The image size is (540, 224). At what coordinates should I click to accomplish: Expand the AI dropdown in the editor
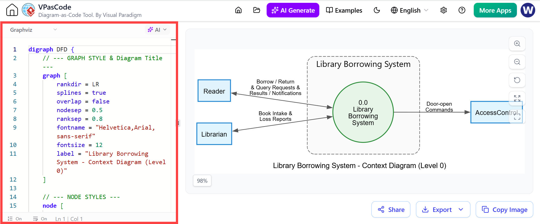pyautogui.click(x=157, y=30)
